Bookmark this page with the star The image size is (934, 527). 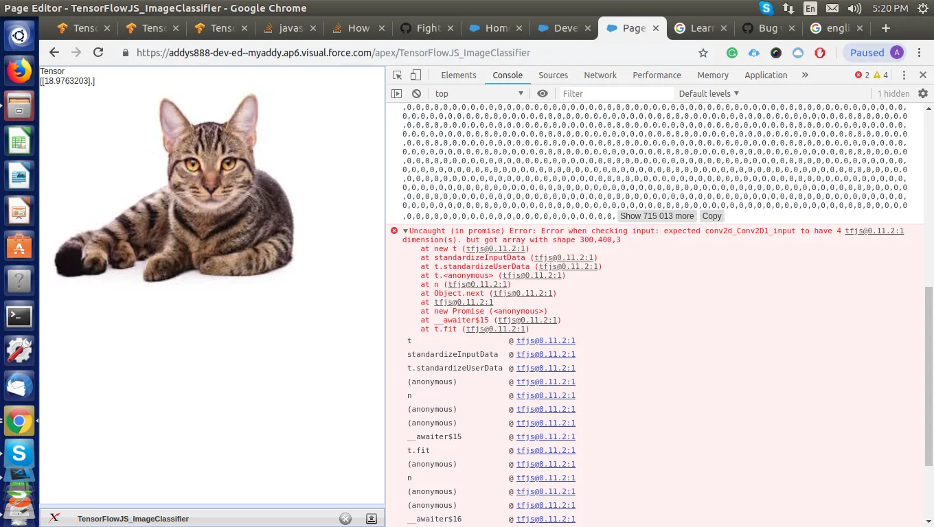pos(703,53)
